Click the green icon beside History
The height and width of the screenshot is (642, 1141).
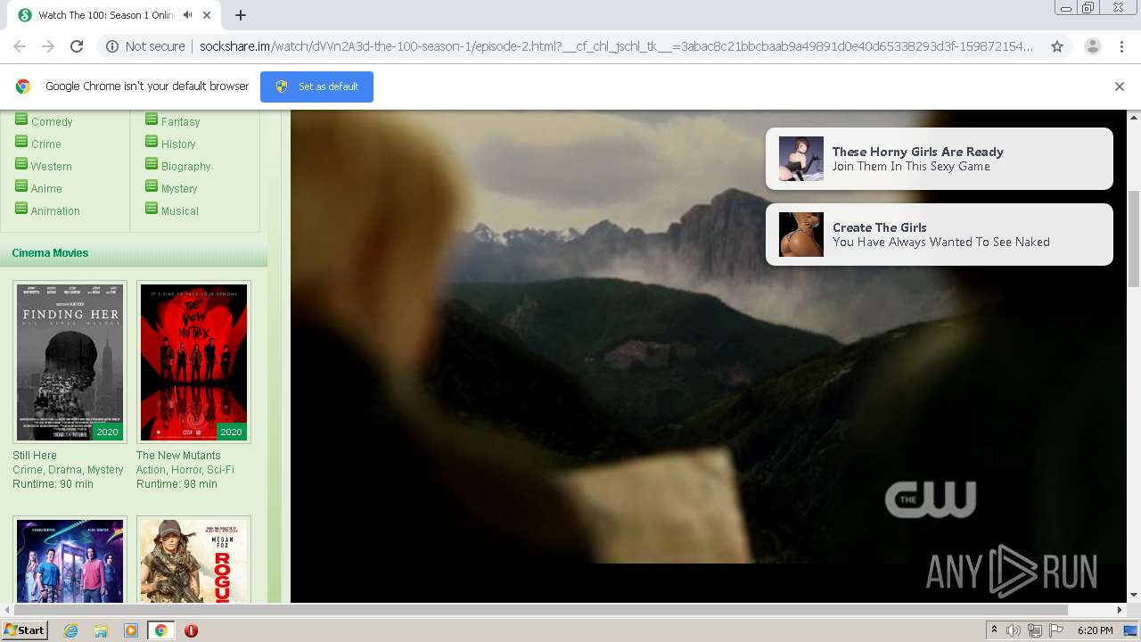tap(152, 142)
